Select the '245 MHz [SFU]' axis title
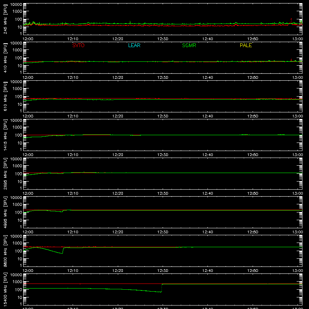This screenshot has height=309, width=309. point(5,19)
